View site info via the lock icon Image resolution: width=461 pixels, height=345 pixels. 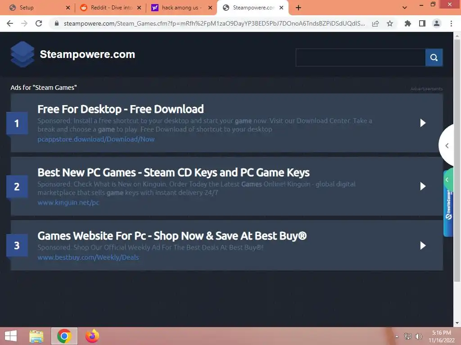click(x=57, y=23)
